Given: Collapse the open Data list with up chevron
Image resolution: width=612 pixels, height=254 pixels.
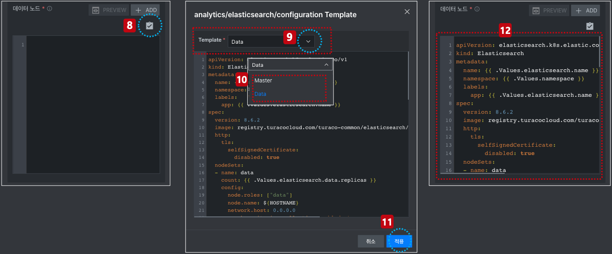Looking at the screenshot, I should pos(326,65).
